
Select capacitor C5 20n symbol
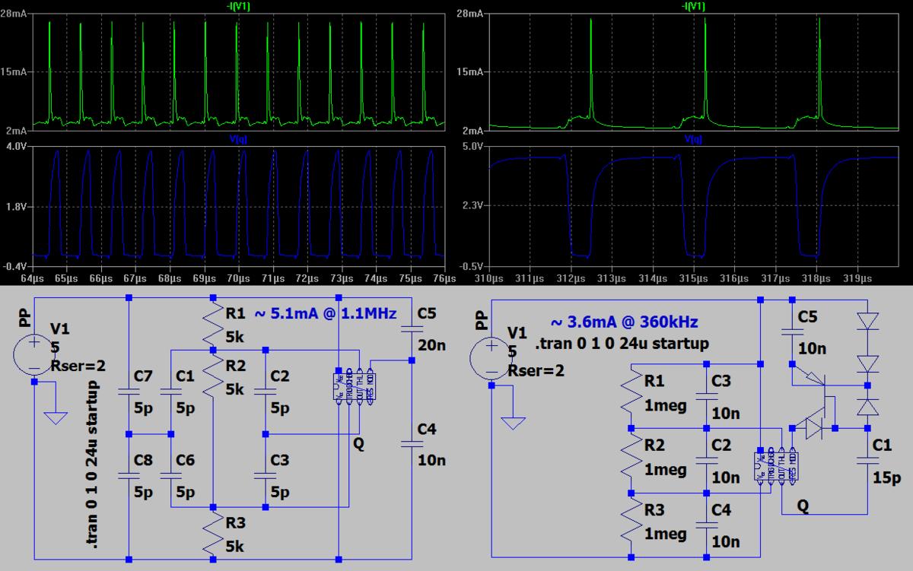coord(412,328)
